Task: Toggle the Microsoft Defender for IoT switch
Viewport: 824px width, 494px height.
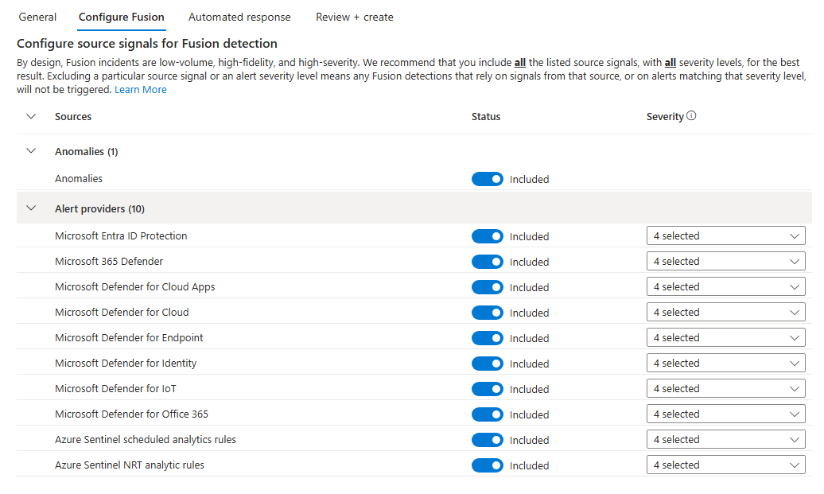Action: tap(487, 389)
